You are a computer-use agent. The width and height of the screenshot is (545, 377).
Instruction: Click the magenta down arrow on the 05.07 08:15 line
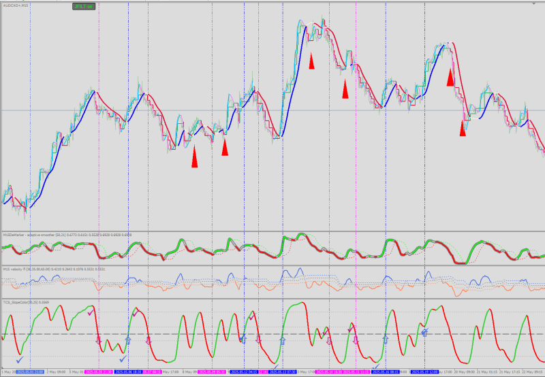pyautogui.click(x=149, y=340)
